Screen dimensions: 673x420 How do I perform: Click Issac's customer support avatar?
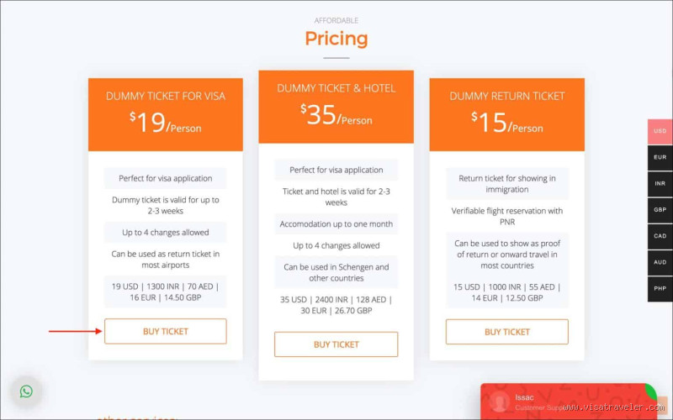[500, 402]
